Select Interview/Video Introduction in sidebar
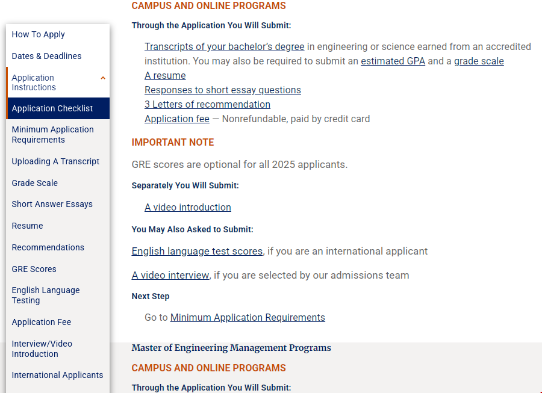The image size is (542, 393). [x=42, y=348]
